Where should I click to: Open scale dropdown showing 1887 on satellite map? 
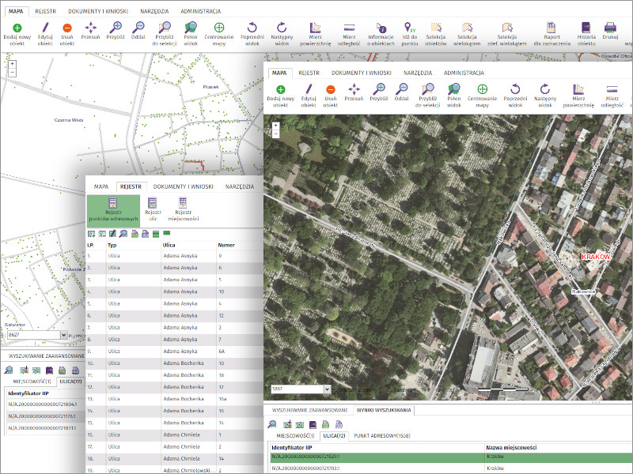tap(327, 389)
